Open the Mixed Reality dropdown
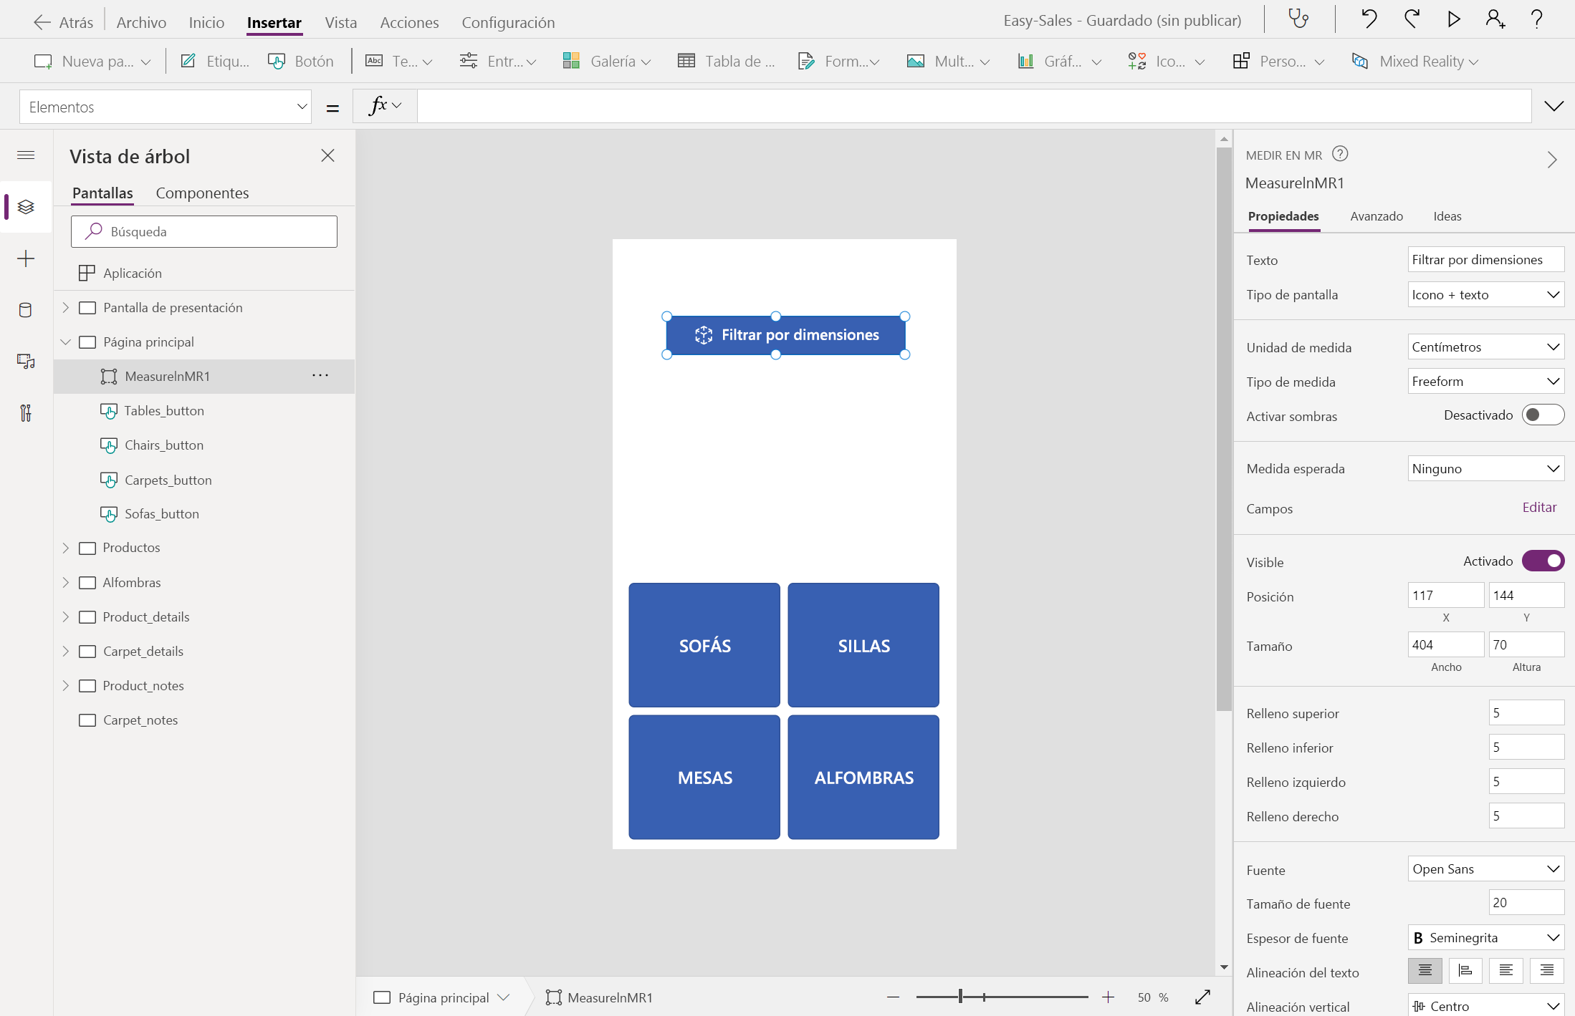This screenshot has width=1575, height=1016. 1414,61
